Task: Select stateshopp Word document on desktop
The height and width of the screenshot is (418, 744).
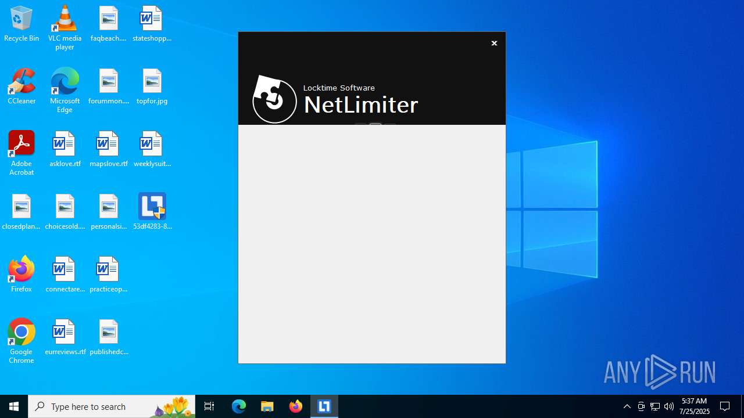Action: click(152, 24)
